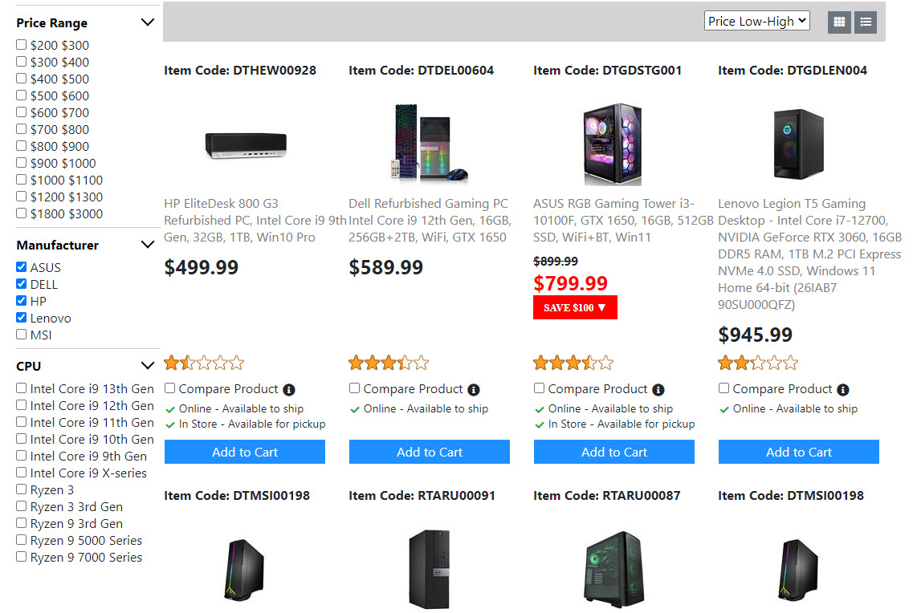Enable the MSI manufacturer filter
The height and width of the screenshot is (613, 913).
tap(22, 335)
